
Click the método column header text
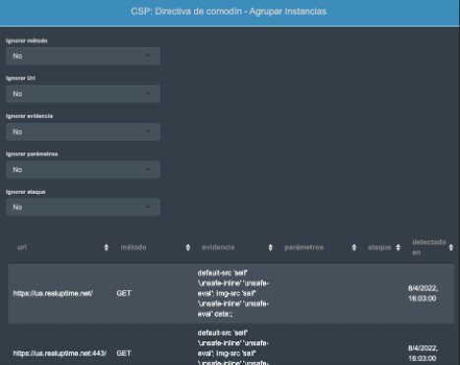[x=133, y=247]
